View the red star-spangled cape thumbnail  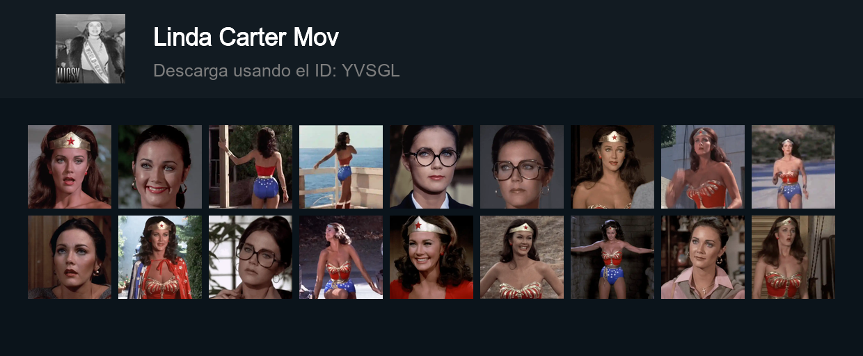pos(160,257)
